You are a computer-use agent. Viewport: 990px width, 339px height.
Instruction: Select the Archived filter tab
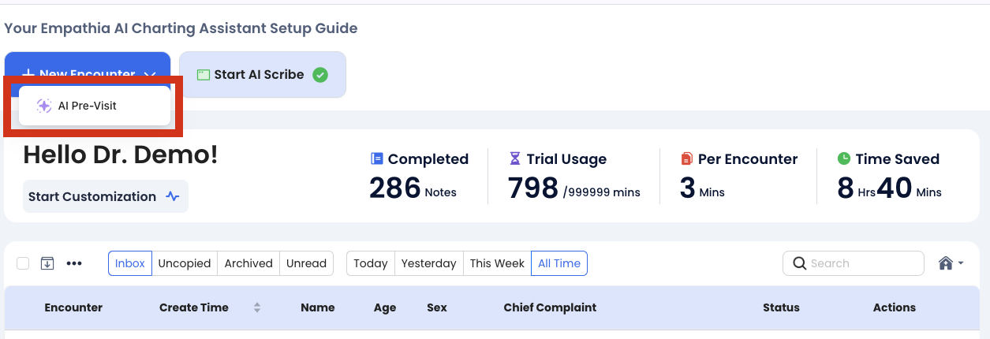(248, 263)
